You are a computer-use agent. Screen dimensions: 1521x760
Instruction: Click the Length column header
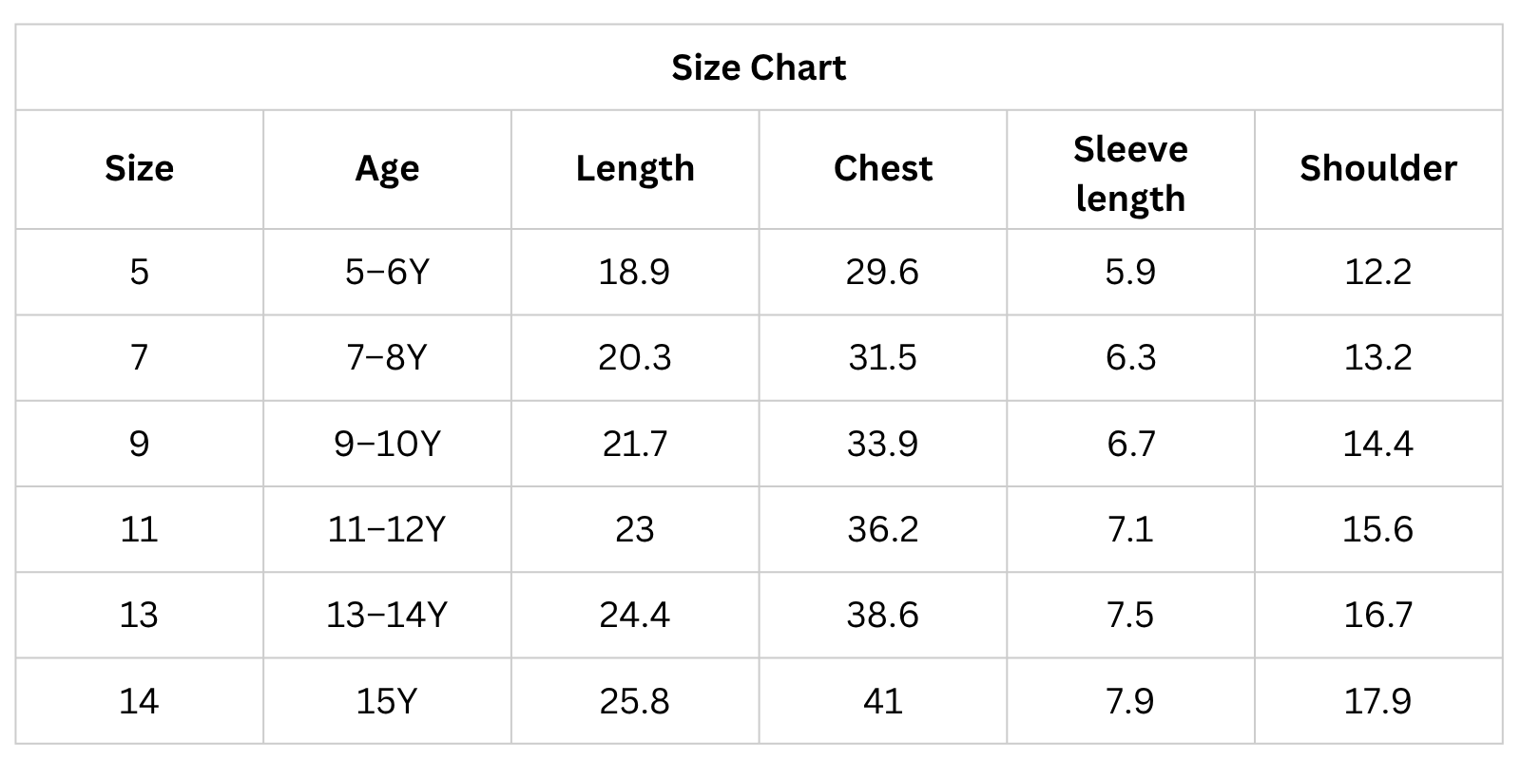coord(635,168)
